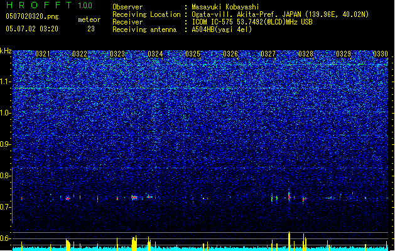The height and width of the screenshot is (251, 395).
Task: Click the meteor count 23
Action: tap(91, 29)
